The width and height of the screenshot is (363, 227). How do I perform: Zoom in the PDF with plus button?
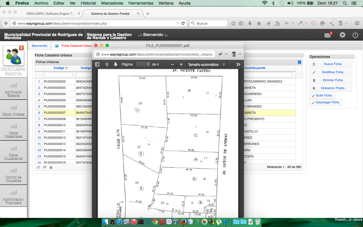tap(181, 64)
